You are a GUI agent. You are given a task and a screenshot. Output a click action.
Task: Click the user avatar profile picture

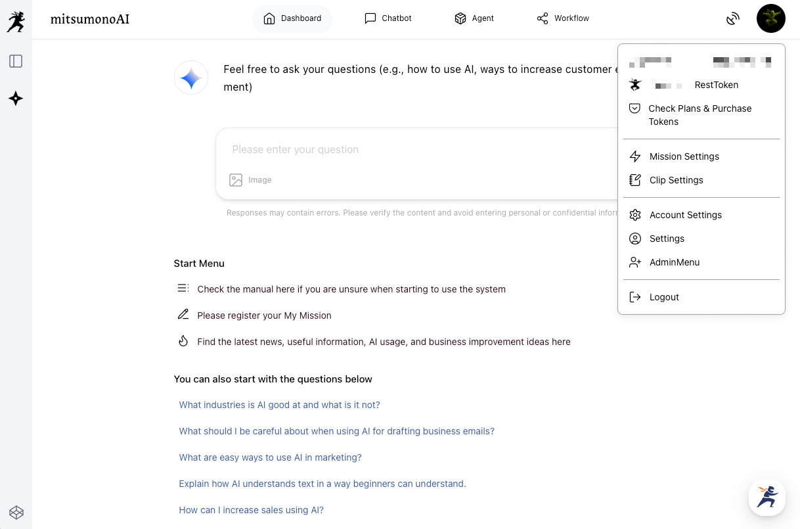[770, 18]
